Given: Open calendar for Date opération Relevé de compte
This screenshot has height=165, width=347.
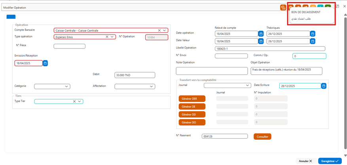Looking at the screenshot, I should click(261, 34).
